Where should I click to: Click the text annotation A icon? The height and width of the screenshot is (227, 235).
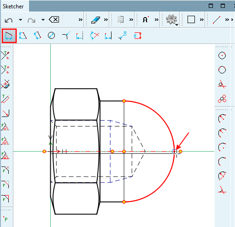click(x=146, y=19)
